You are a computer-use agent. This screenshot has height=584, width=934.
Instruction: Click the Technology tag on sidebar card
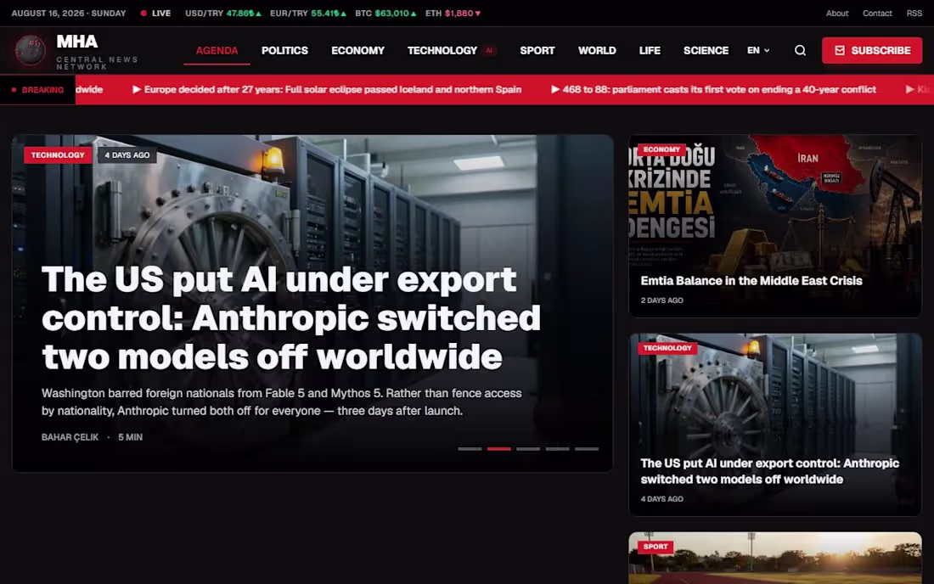pyautogui.click(x=667, y=348)
